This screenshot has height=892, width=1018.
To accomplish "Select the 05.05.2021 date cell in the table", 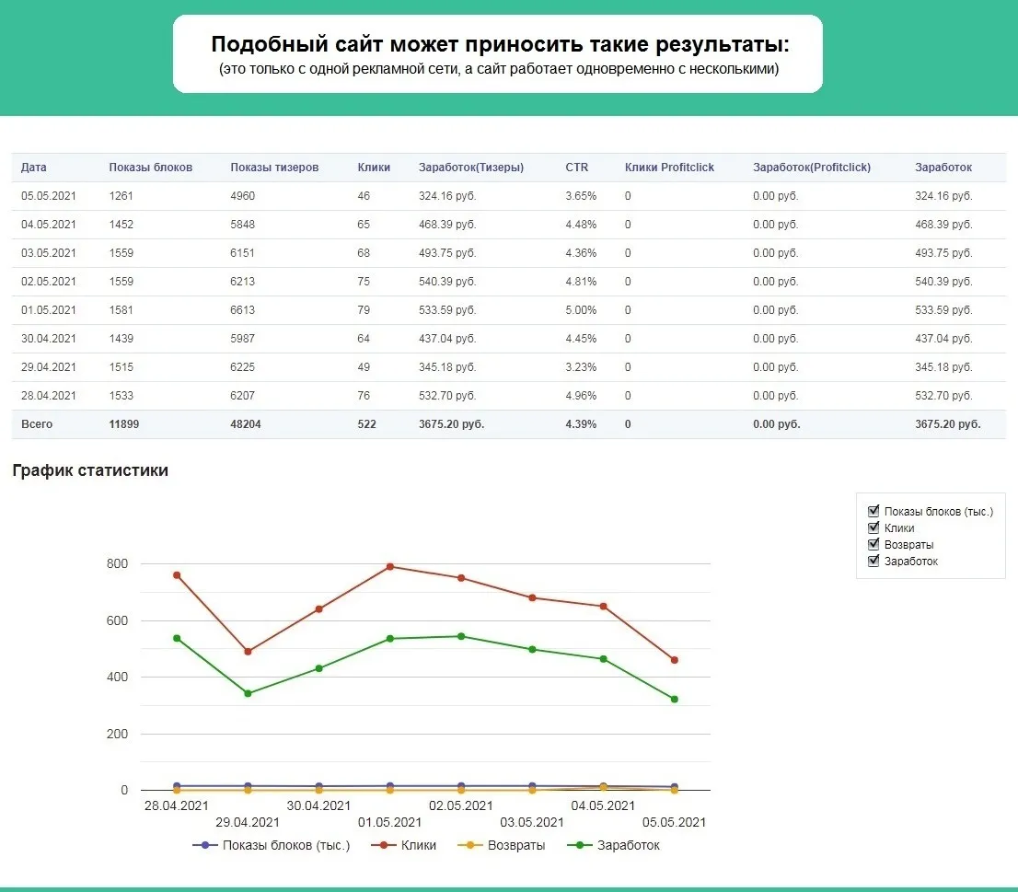I will point(49,196).
